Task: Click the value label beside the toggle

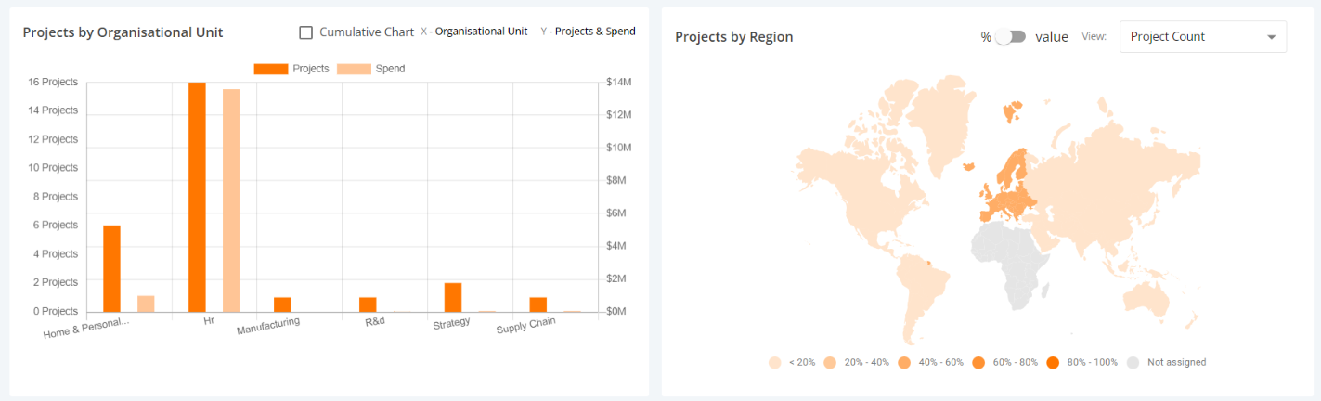Action: click(1052, 37)
